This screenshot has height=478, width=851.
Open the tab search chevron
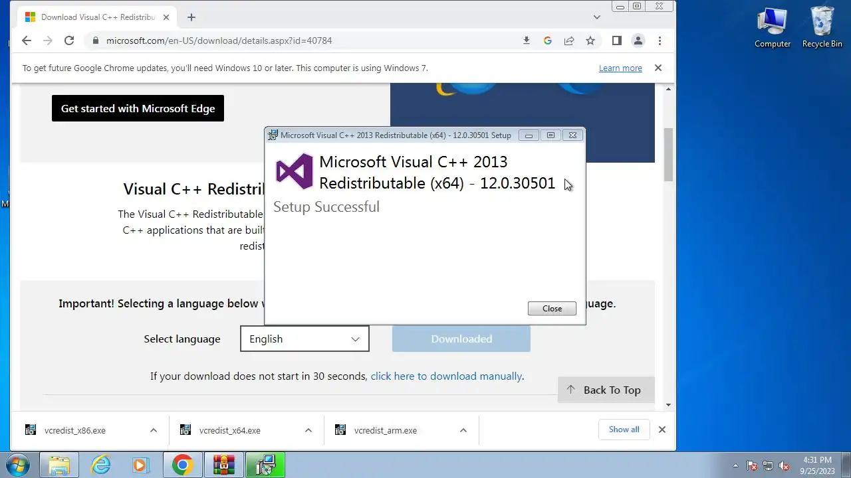(597, 17)
